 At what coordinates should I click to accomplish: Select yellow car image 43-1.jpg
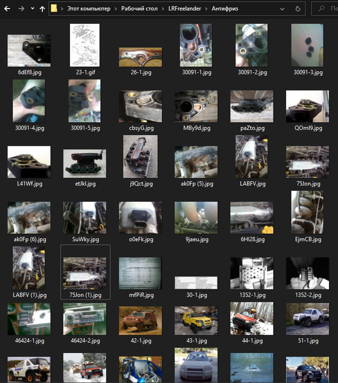coord(196,320)
